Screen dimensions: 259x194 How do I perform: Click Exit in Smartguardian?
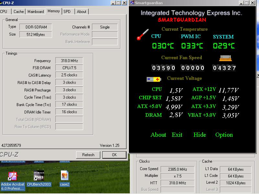pyautogui.click(x=177, y=135)
